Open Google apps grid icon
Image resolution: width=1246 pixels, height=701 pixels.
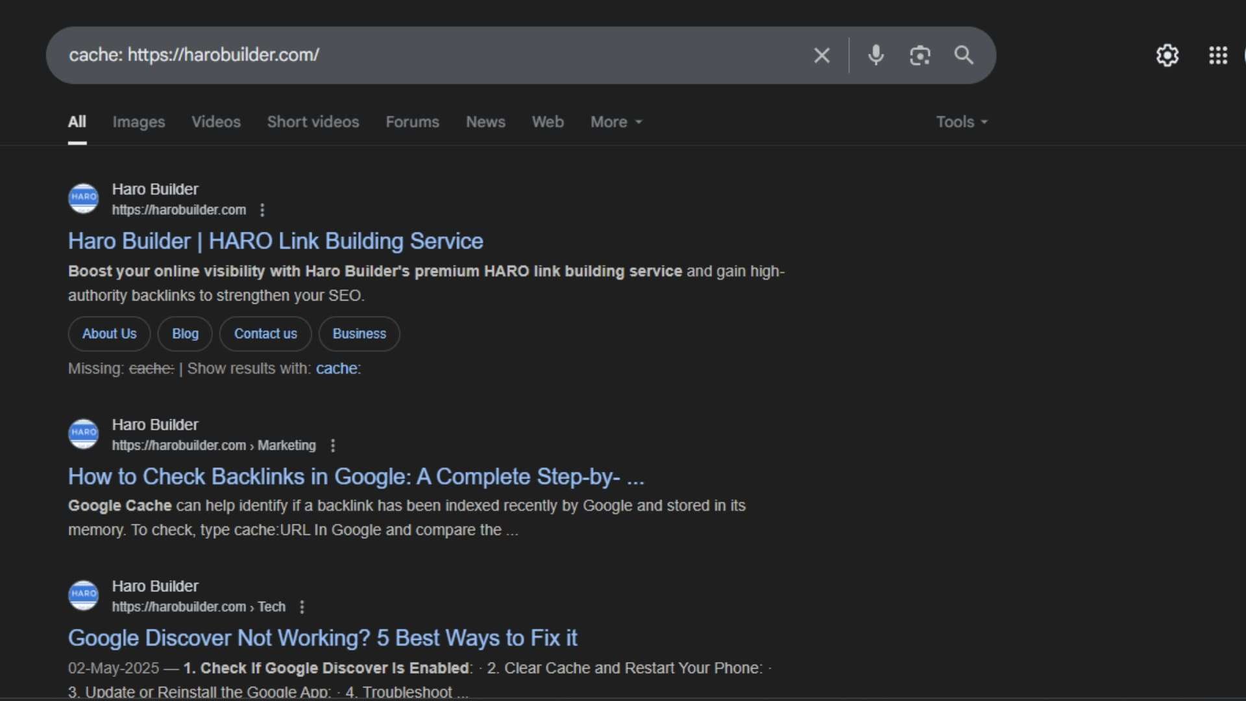click(1218, 55)
